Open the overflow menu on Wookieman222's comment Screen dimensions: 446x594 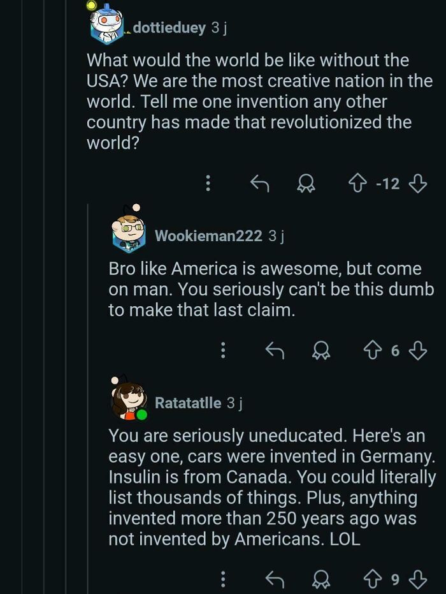[x=222, y=350]
